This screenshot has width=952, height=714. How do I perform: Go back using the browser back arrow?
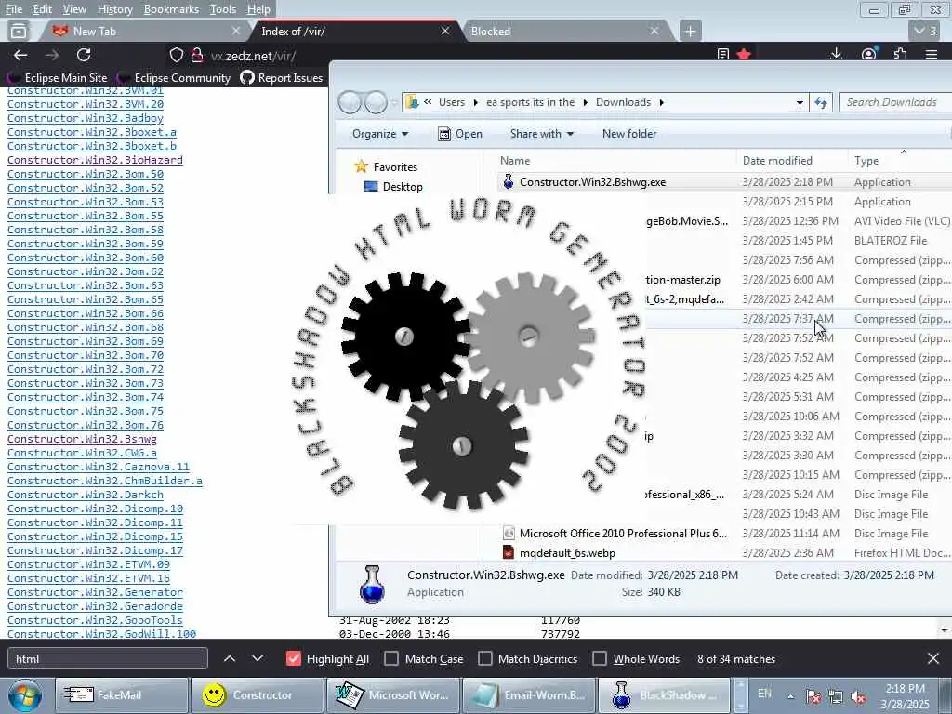(x=20, y=55)
